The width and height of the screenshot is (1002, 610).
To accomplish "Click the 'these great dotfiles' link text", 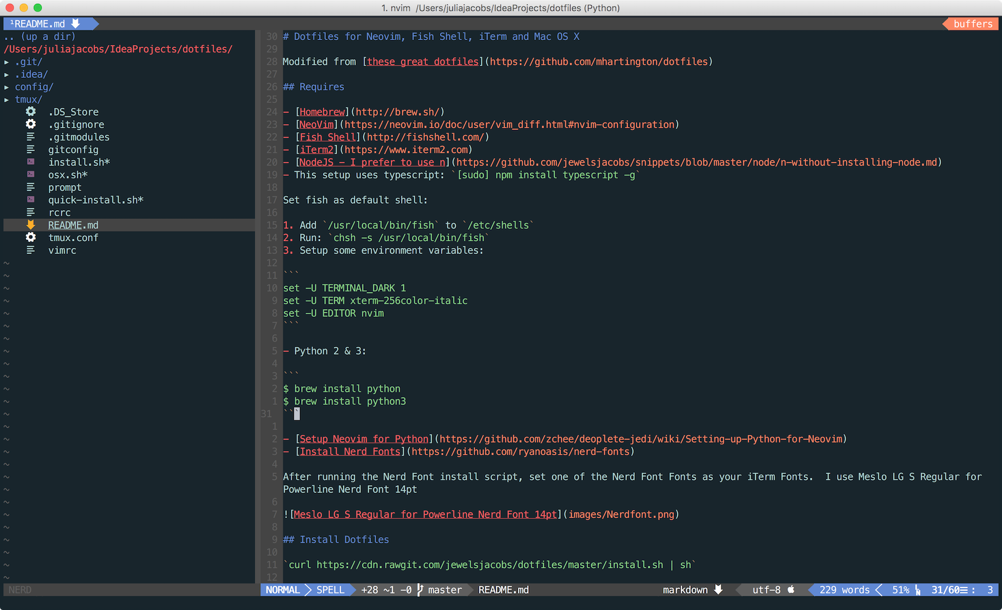I will click(423, 62).
